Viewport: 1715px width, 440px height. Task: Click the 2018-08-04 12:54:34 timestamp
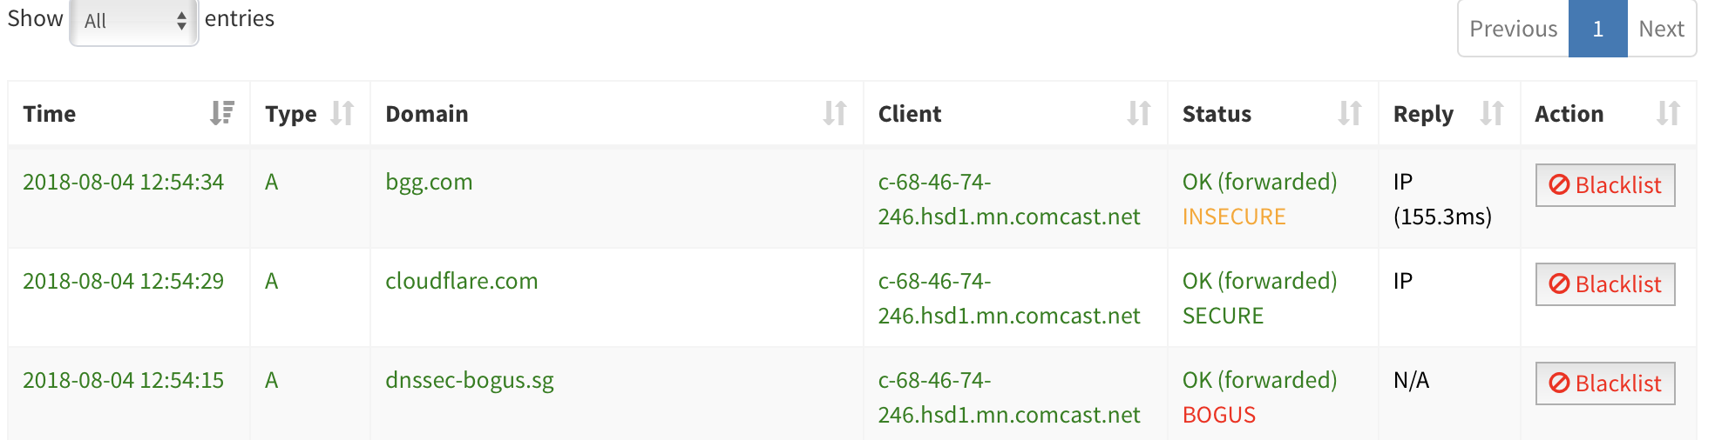coord(123,182)
